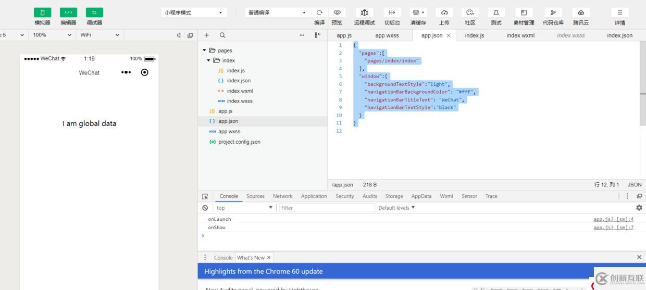Image resolution: width=646 pixels, height=290 pixels.
Task: Click the JSON language status indicator
Action: (635, 185)
